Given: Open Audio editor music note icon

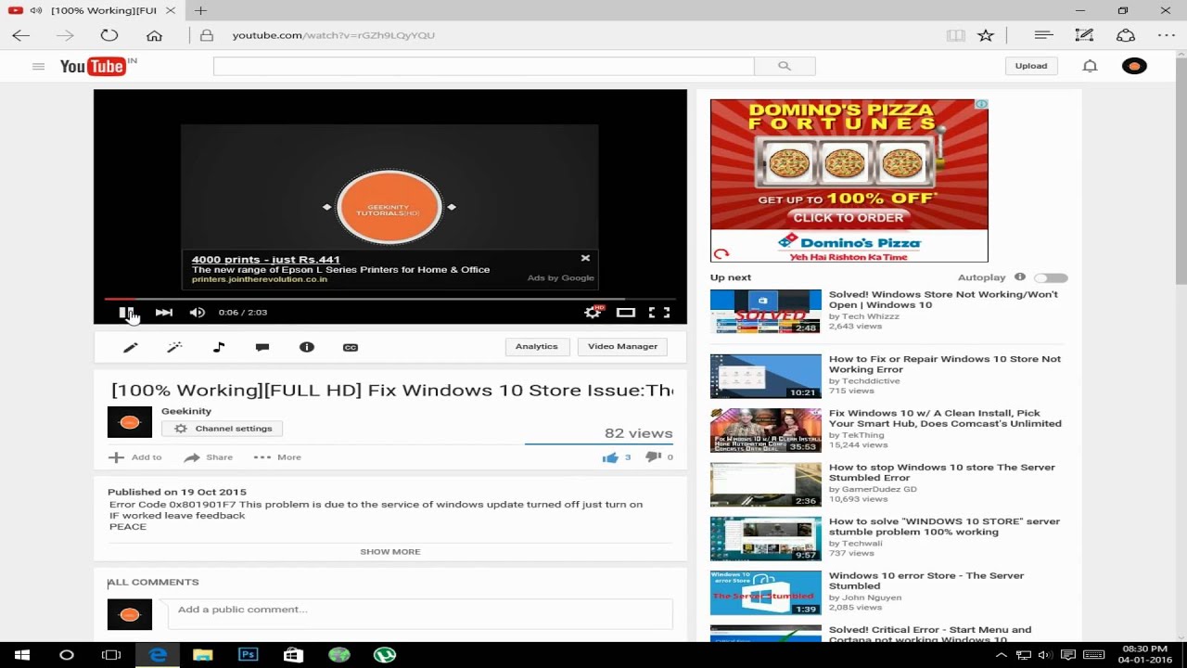Looking at the screenshot, I should [219, 347].
